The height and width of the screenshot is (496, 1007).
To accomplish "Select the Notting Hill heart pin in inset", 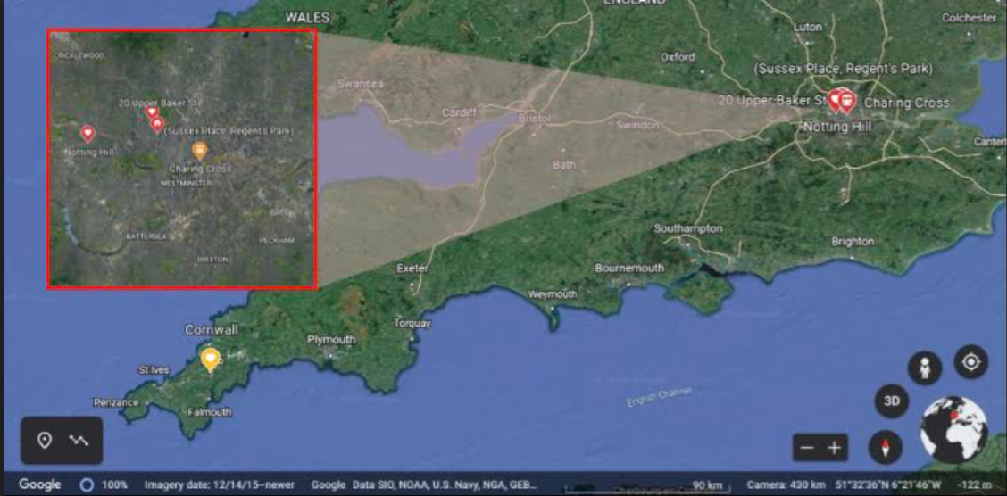I will tap(87, 134).
